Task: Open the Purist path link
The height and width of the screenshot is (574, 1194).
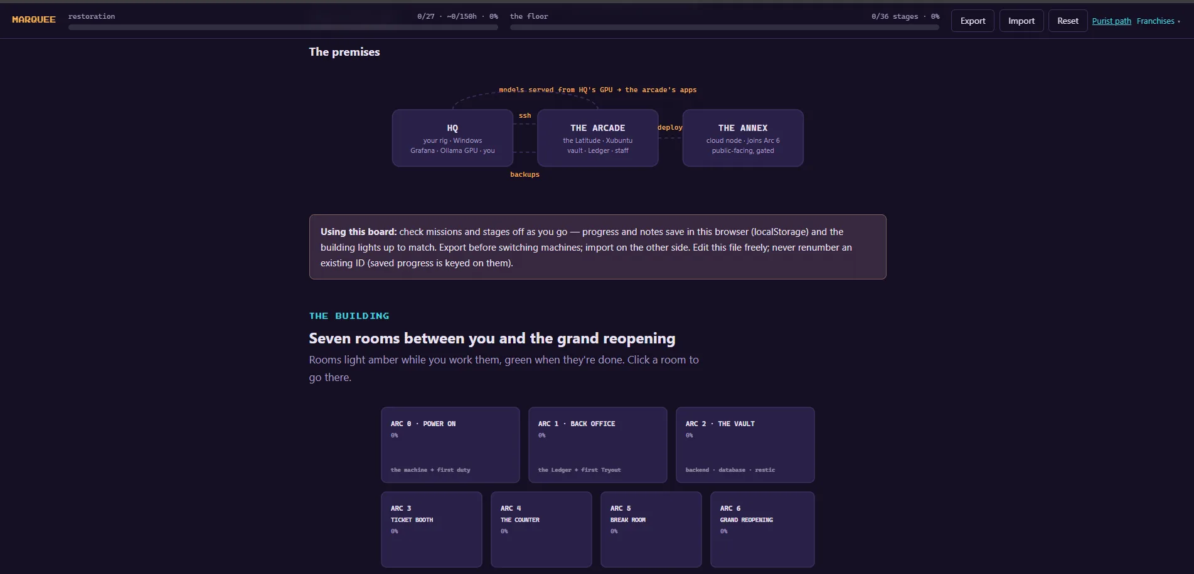Action: 1111,21
